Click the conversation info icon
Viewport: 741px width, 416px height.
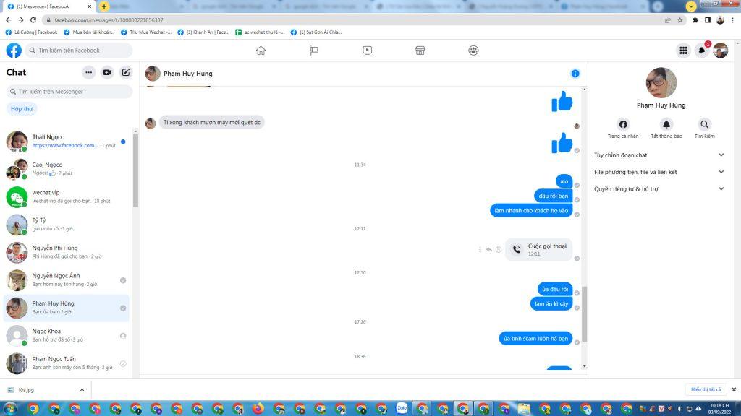tap(575, 74)
